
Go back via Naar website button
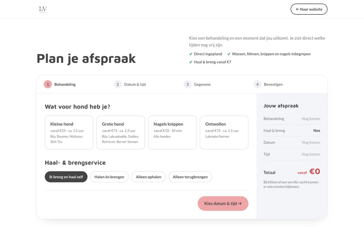point(309,9)
